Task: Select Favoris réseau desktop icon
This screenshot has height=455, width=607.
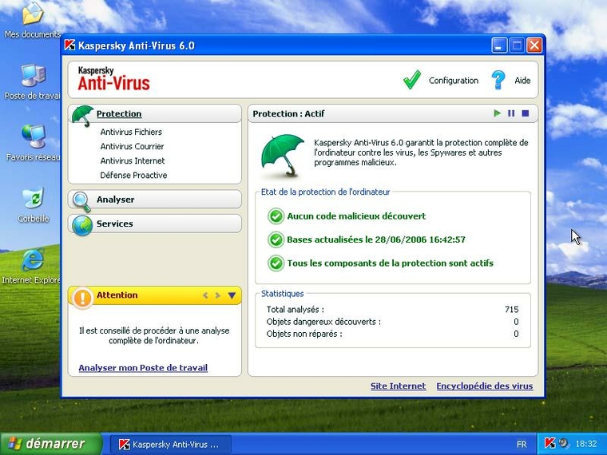Action: pos(33,143)
